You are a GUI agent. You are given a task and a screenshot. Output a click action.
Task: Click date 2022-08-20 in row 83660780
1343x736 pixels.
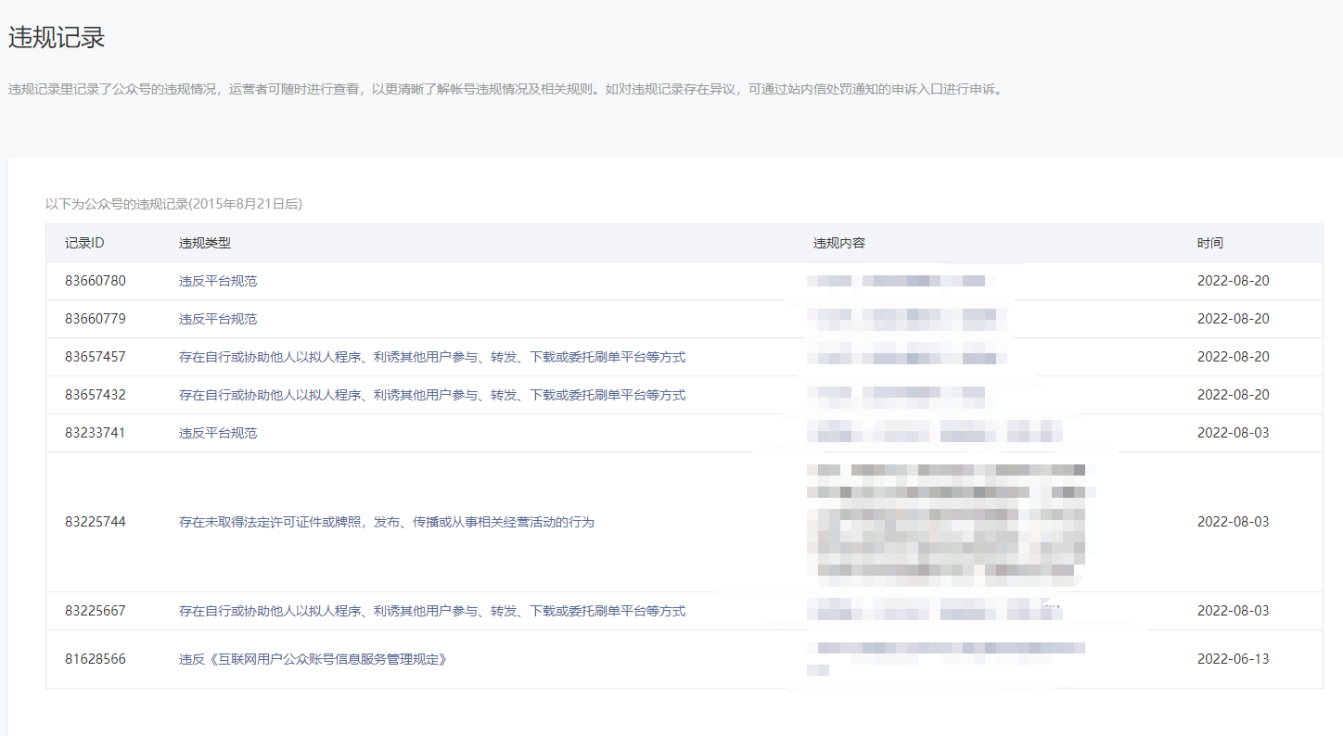(1234, 281)
